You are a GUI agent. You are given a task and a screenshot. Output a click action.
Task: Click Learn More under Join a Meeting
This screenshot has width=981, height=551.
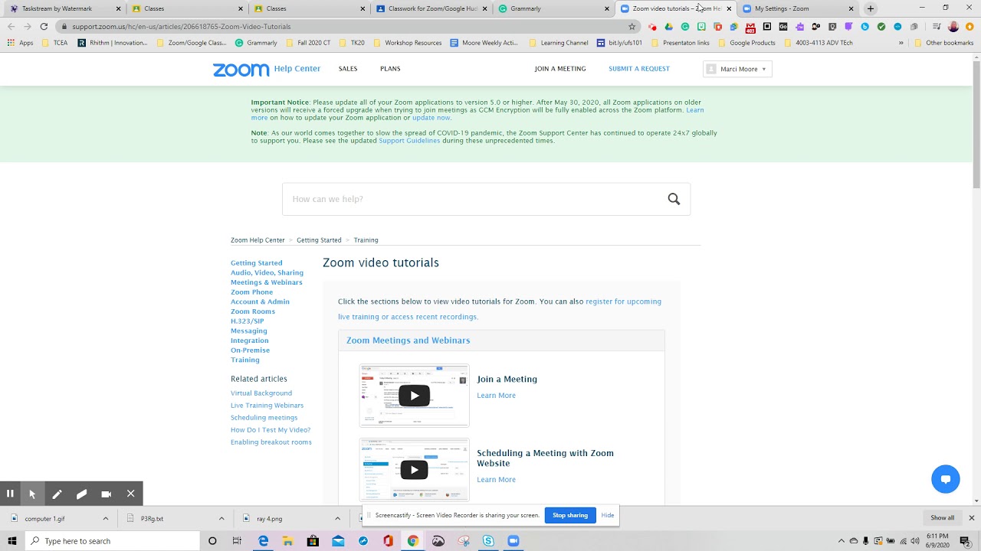click(496, 396)
